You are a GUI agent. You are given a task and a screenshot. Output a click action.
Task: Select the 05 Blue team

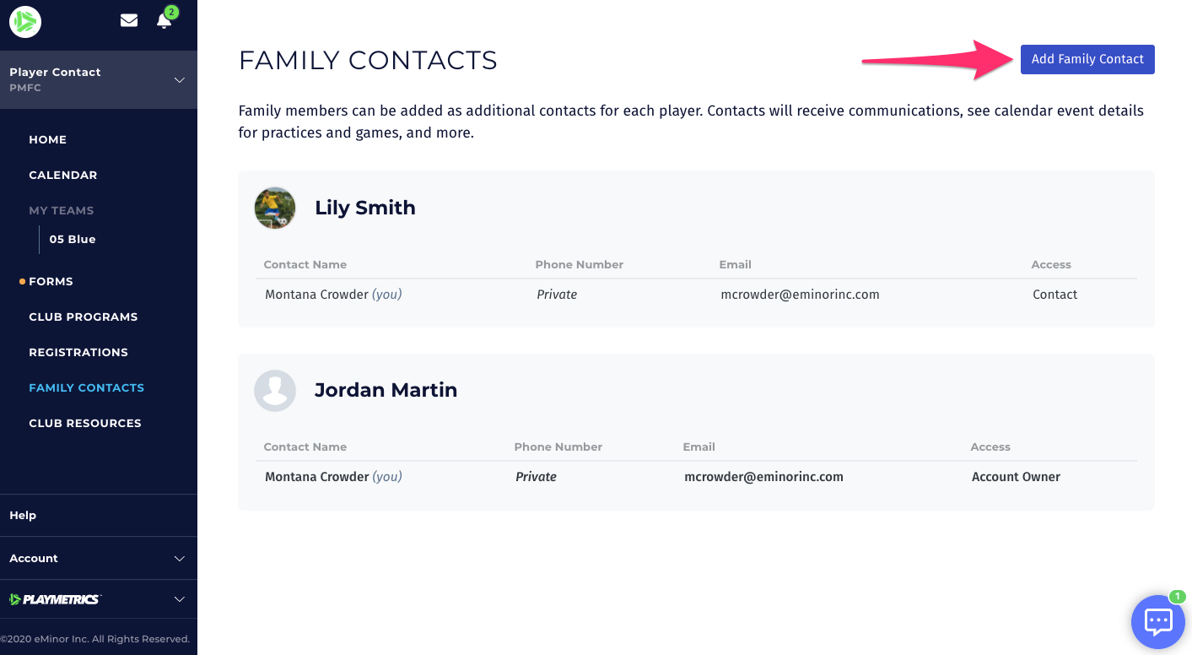pyautogui.click(x=73, y=239)
